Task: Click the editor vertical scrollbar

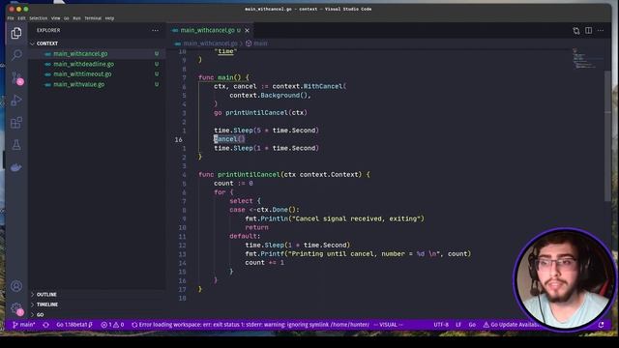Action: (607, 136)
